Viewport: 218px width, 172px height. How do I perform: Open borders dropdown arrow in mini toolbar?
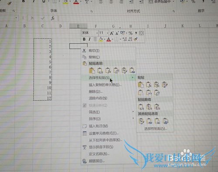click(x=120, y=39)
